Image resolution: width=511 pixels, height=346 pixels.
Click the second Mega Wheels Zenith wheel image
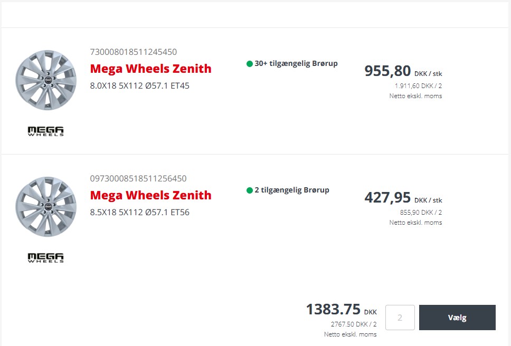pos(46,207)
